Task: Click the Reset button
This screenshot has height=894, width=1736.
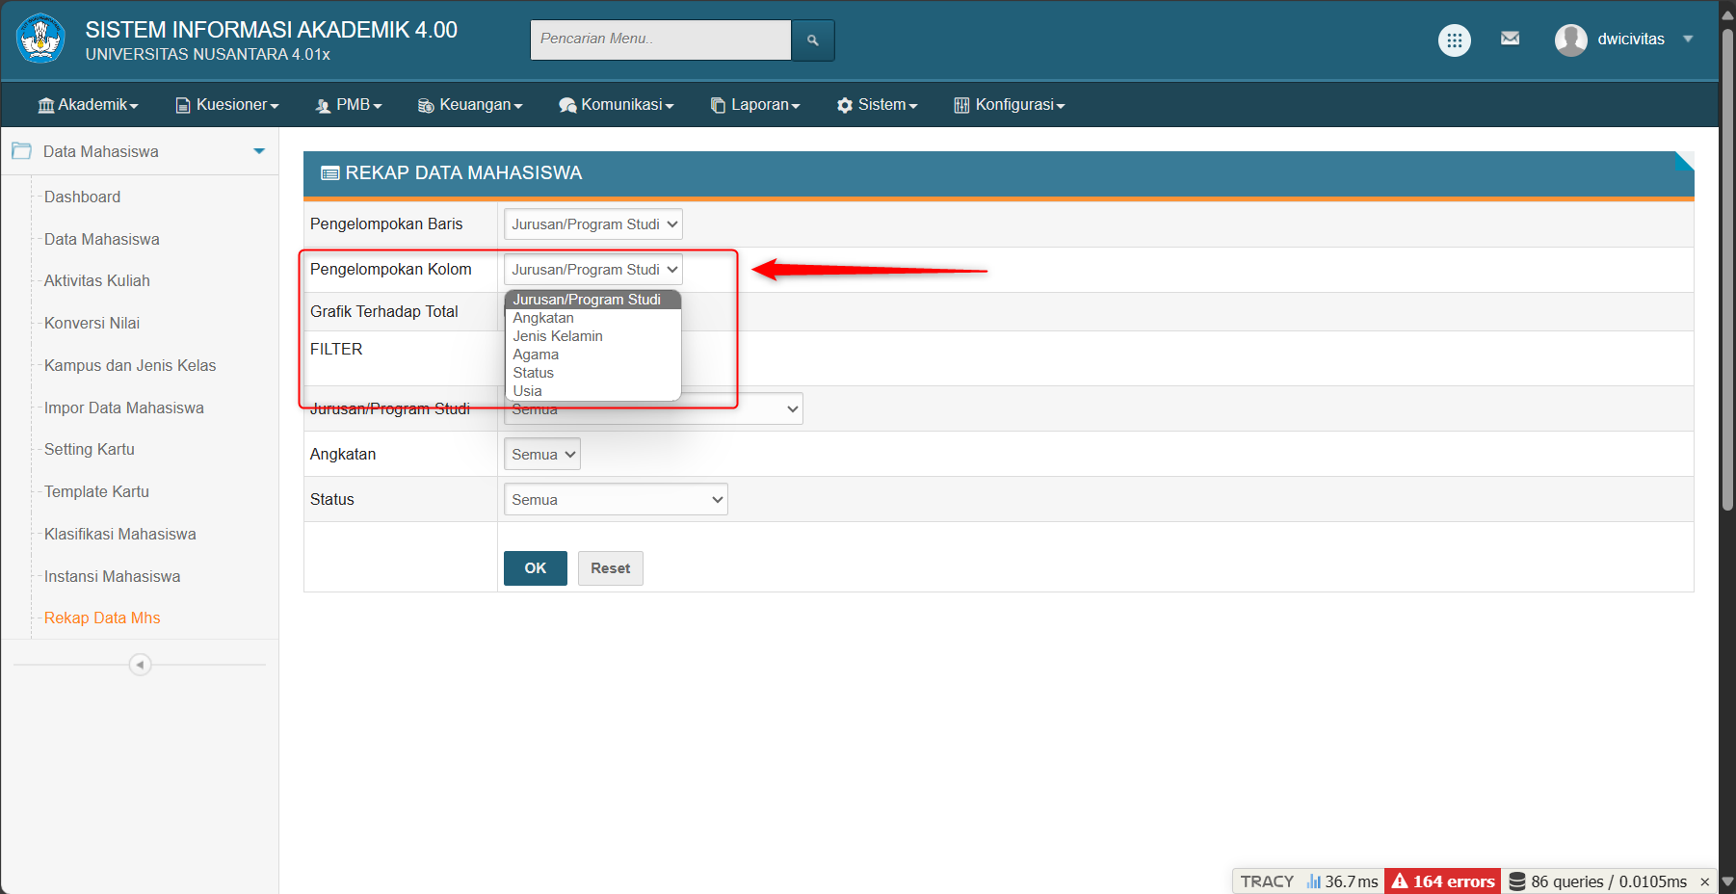Action: pos(610,568)
